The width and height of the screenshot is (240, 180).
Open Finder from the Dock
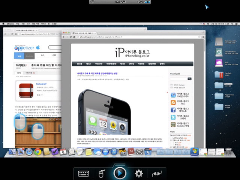[12, 151]
